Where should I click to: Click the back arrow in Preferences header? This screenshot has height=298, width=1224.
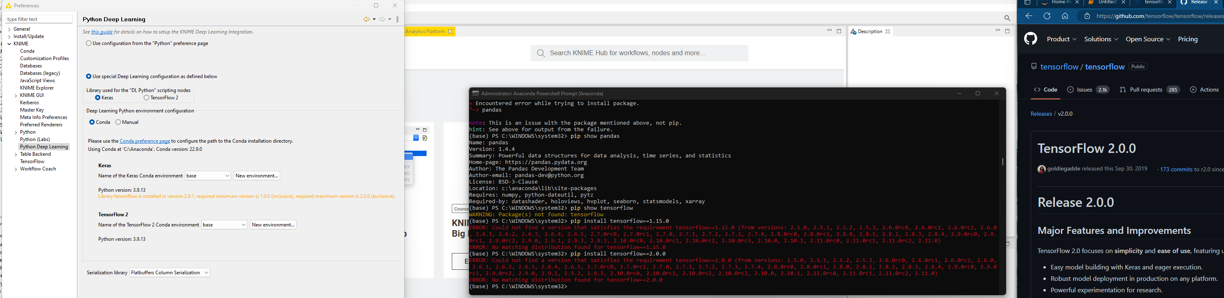pyautogui.click(x=366, y=20)
